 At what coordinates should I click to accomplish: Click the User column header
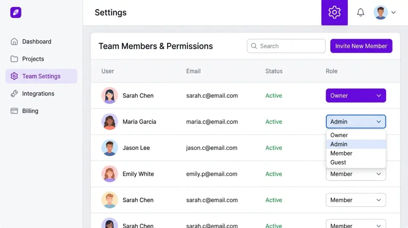click(x=108, y=71)
